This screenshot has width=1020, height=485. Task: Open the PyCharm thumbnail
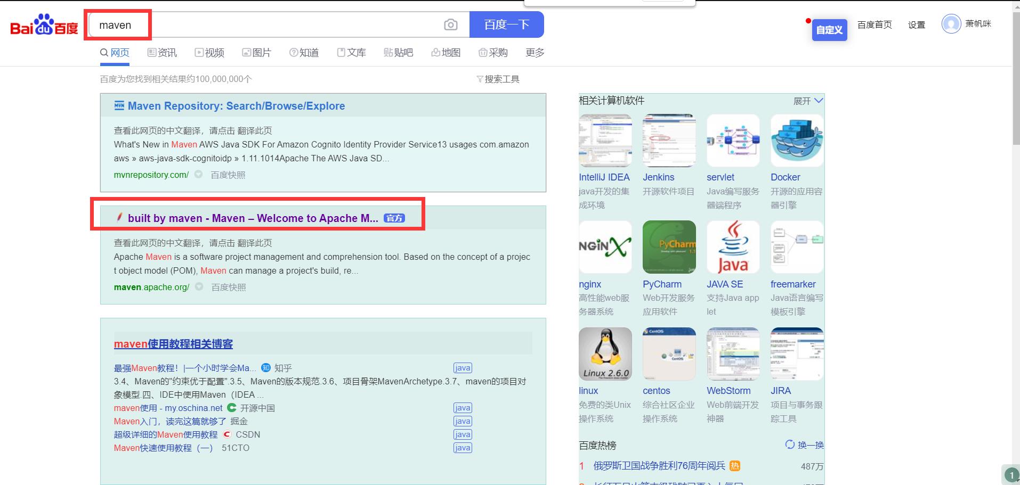[669, 247]
